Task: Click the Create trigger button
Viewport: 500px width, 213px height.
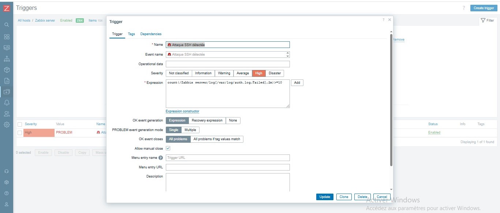Action: (484, 8)
